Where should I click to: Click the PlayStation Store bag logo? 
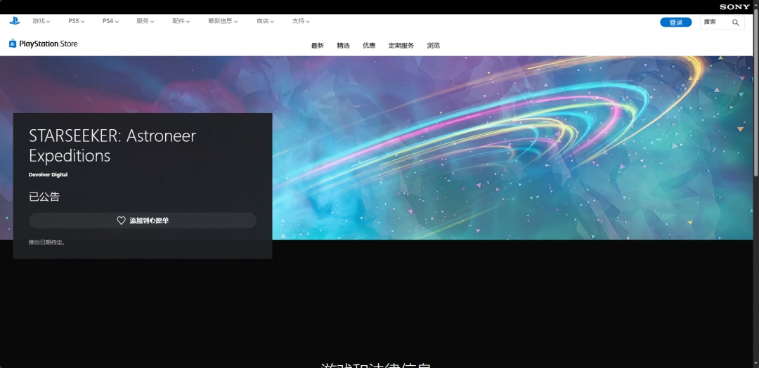[x=13, y=44]
